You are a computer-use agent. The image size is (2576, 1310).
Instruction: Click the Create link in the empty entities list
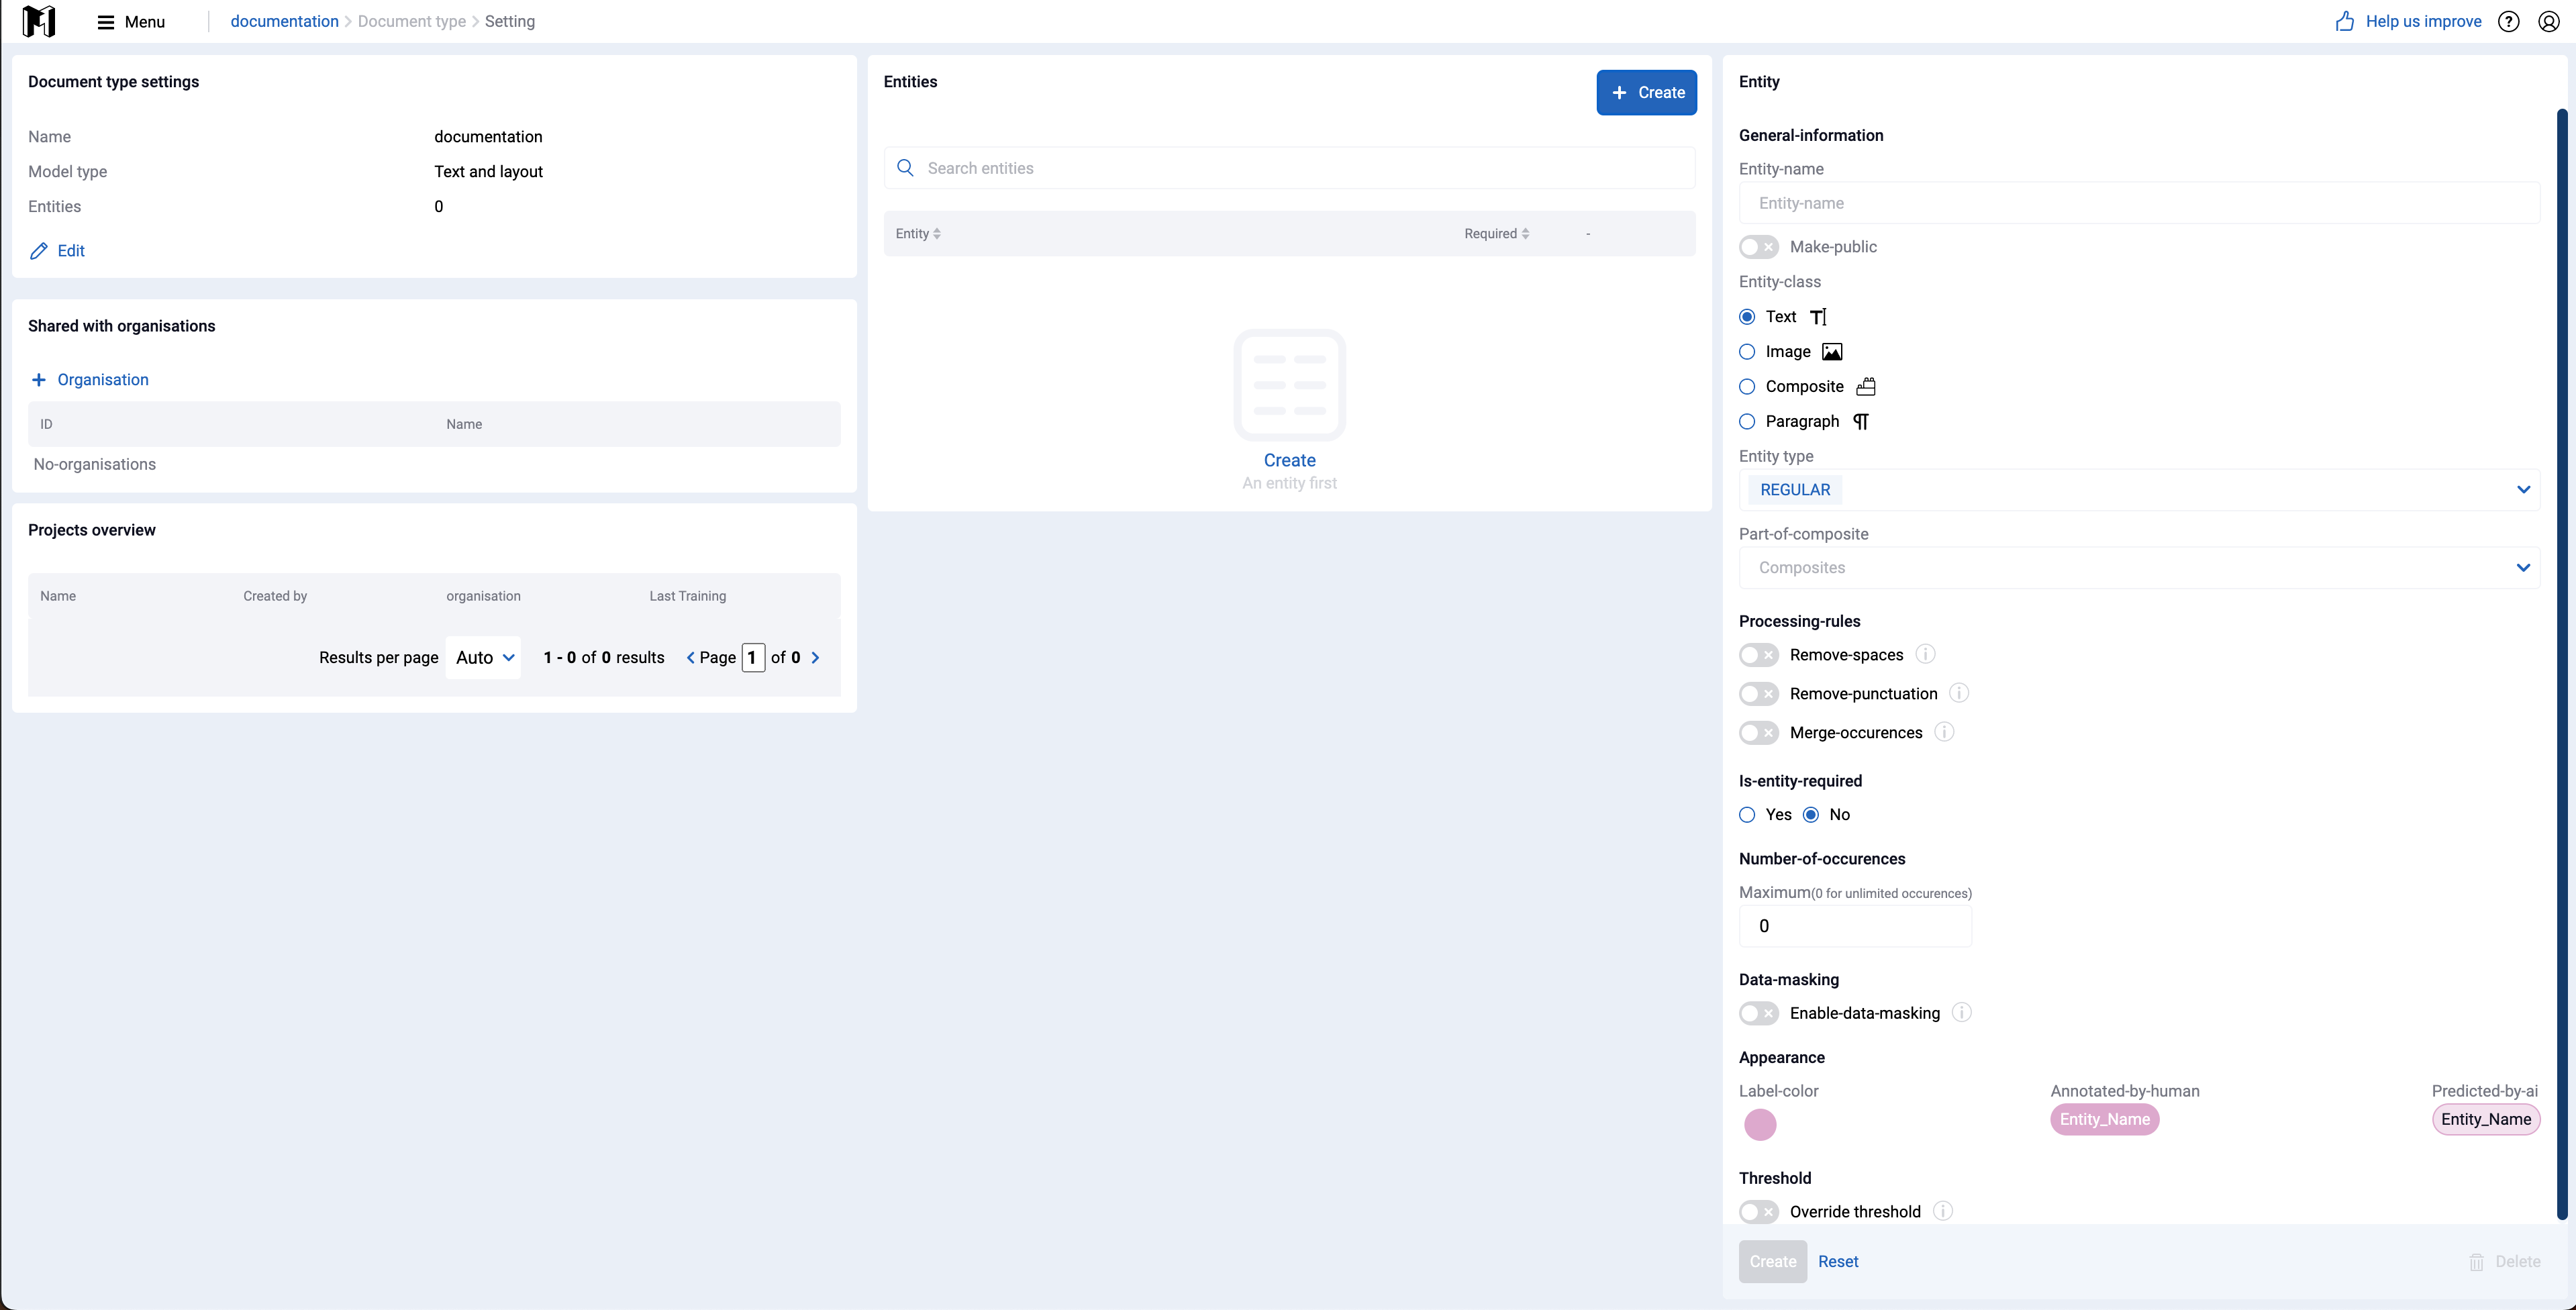click(x=1289, y=460)
